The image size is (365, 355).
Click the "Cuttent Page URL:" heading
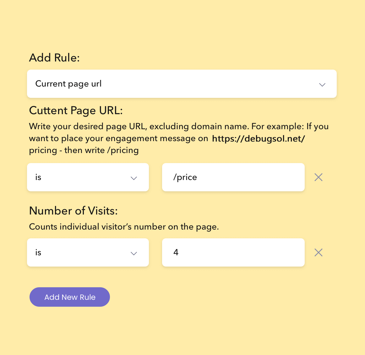point(76,111)
